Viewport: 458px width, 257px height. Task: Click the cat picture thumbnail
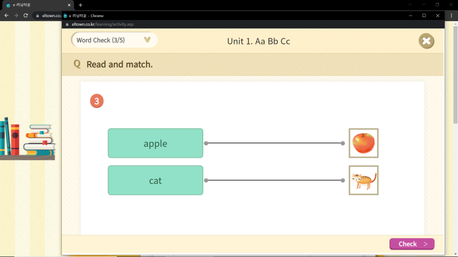pyautogui.click(x=364, y=180)
